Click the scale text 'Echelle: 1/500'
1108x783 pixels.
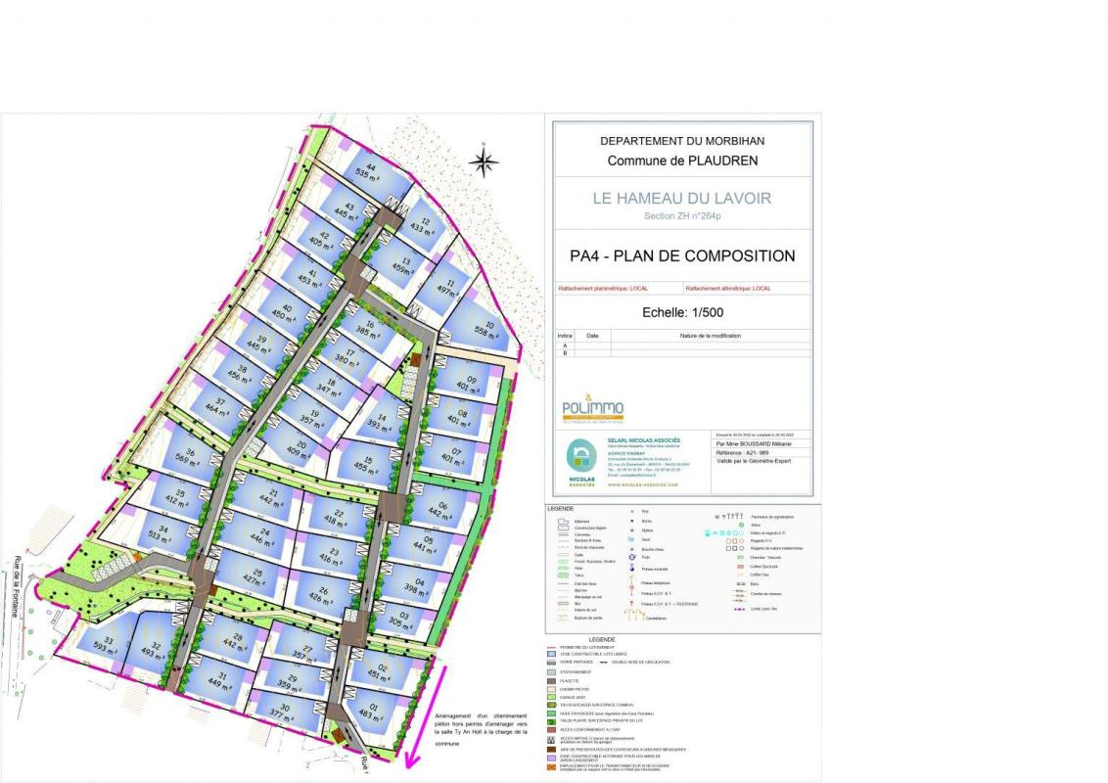[682, 312]
